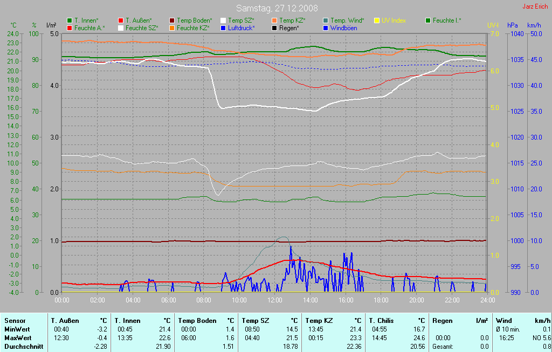
Task: Click the 'Feuchte I.*' legend label
Action: [447, 21]
